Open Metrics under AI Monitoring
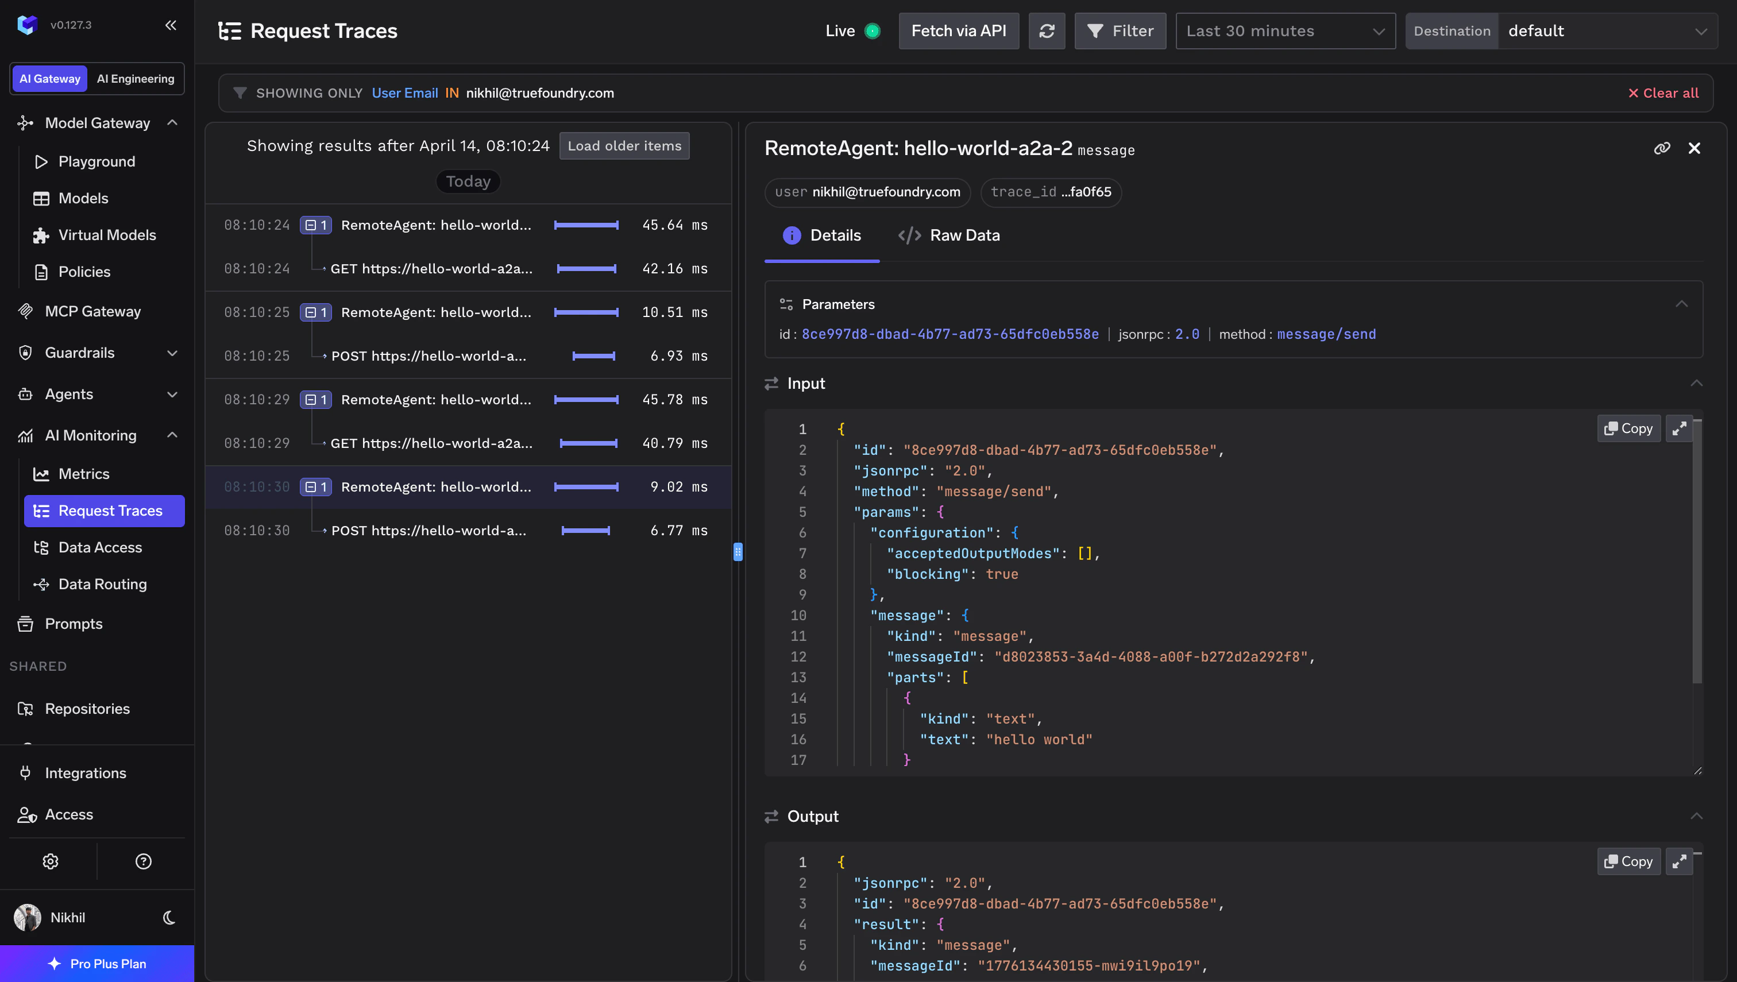 (84, 474)
